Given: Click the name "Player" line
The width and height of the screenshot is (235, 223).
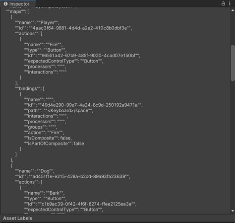Looking at the screenshot, I should (x=37, y=22).
